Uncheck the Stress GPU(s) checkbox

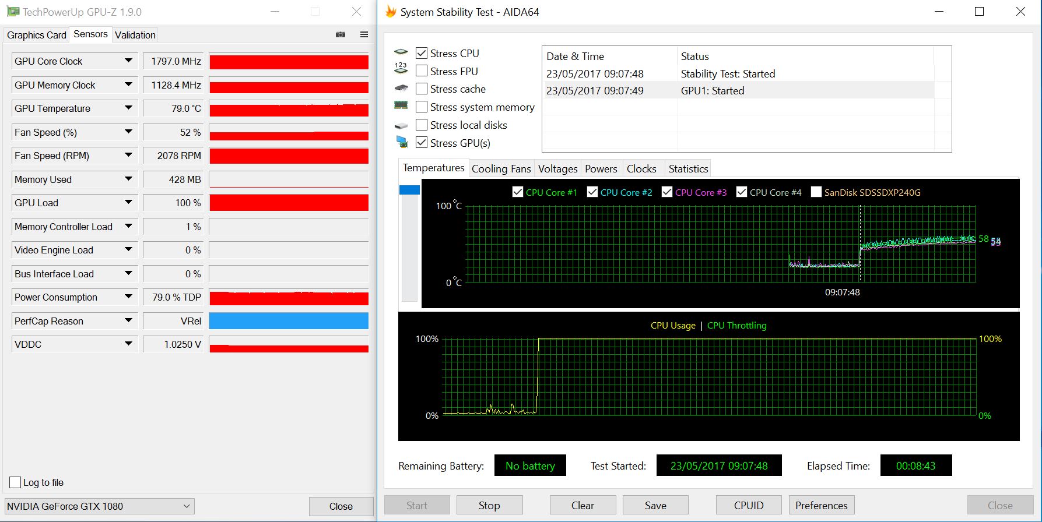tap(422, 143)
